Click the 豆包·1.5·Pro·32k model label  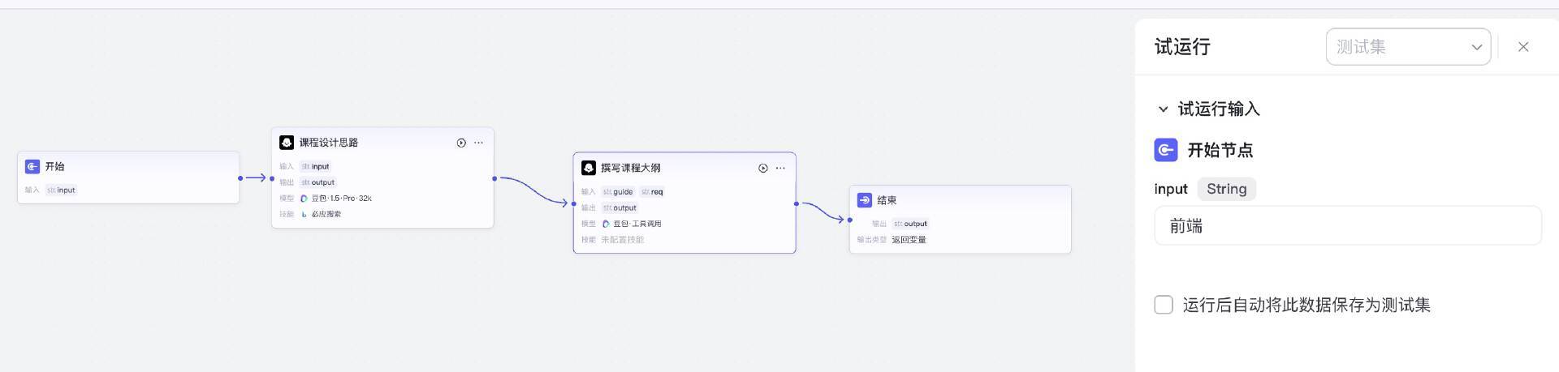341,199
